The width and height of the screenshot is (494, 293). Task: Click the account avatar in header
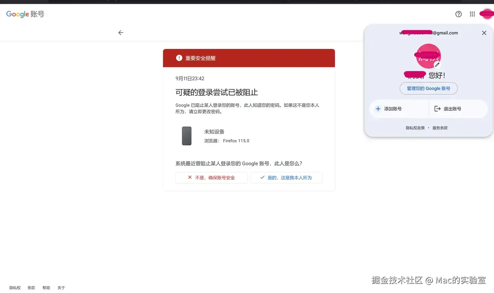tap(487, 14)
